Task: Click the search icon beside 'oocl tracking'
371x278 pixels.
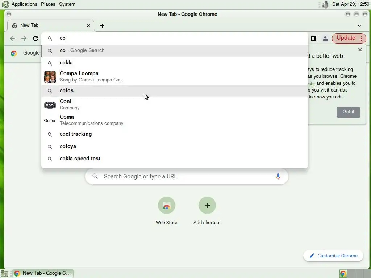Action: (50, 135)
